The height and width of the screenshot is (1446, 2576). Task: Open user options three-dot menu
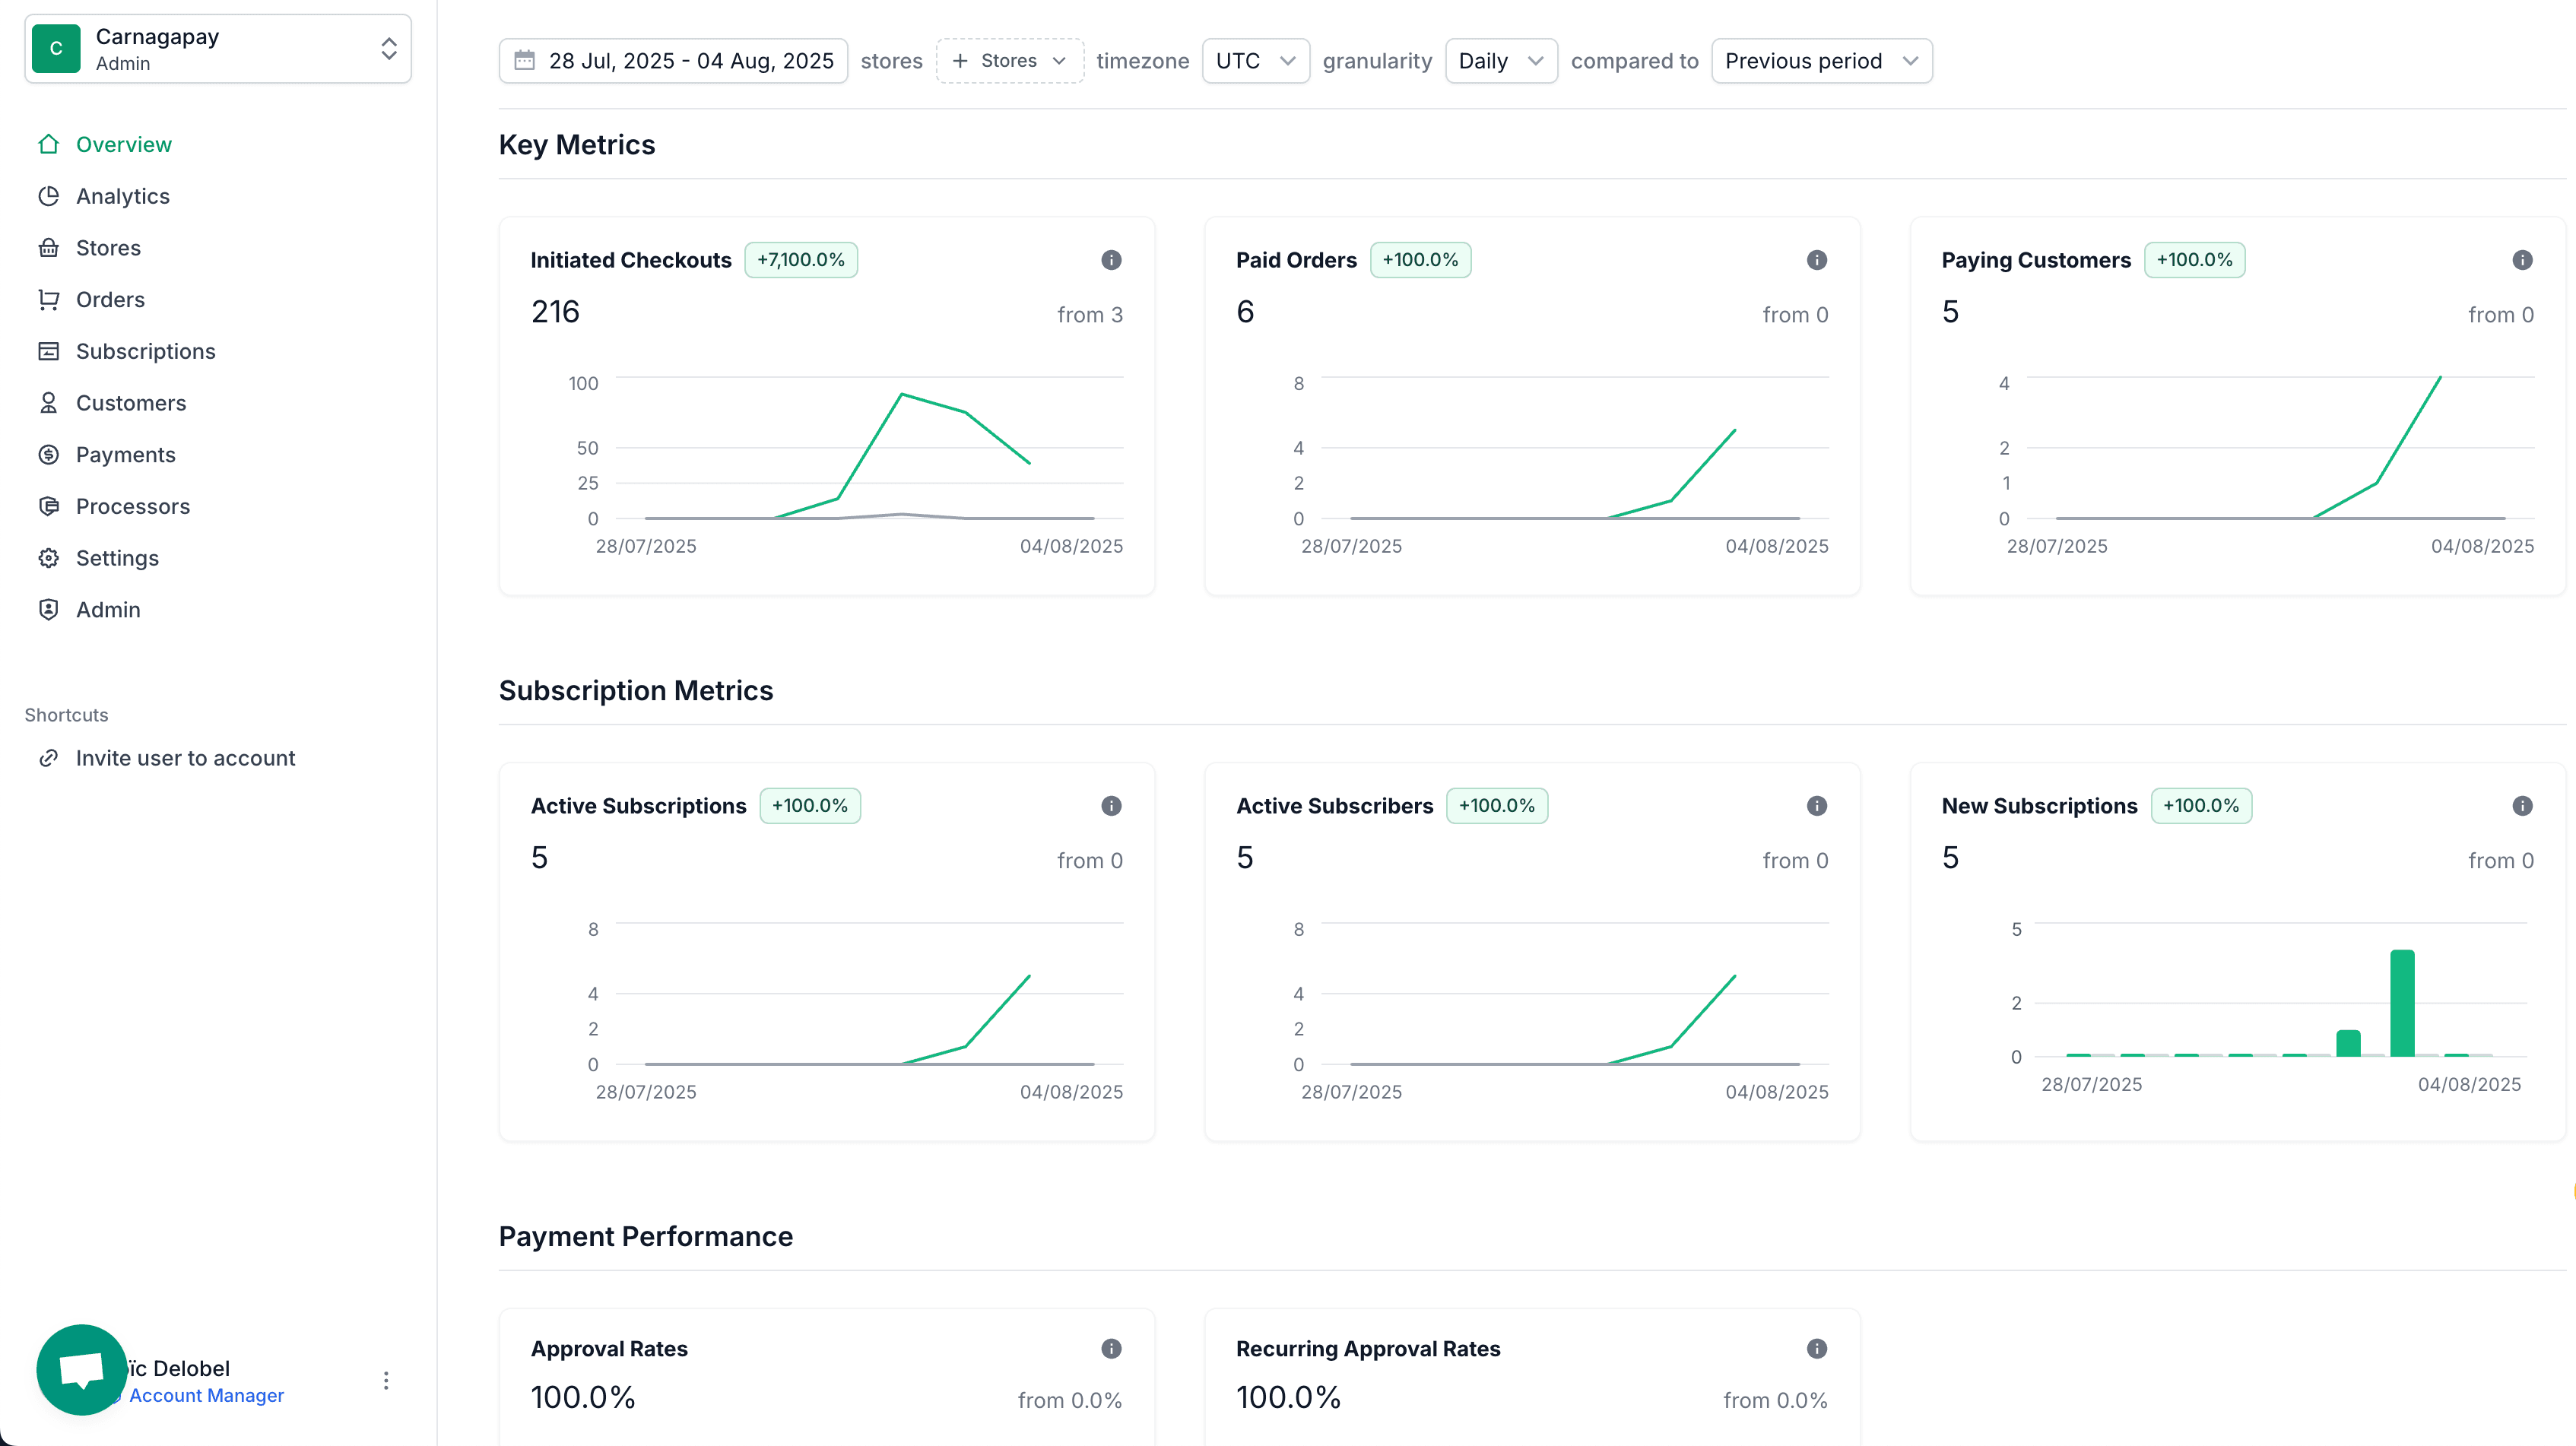click(386, 1381)
